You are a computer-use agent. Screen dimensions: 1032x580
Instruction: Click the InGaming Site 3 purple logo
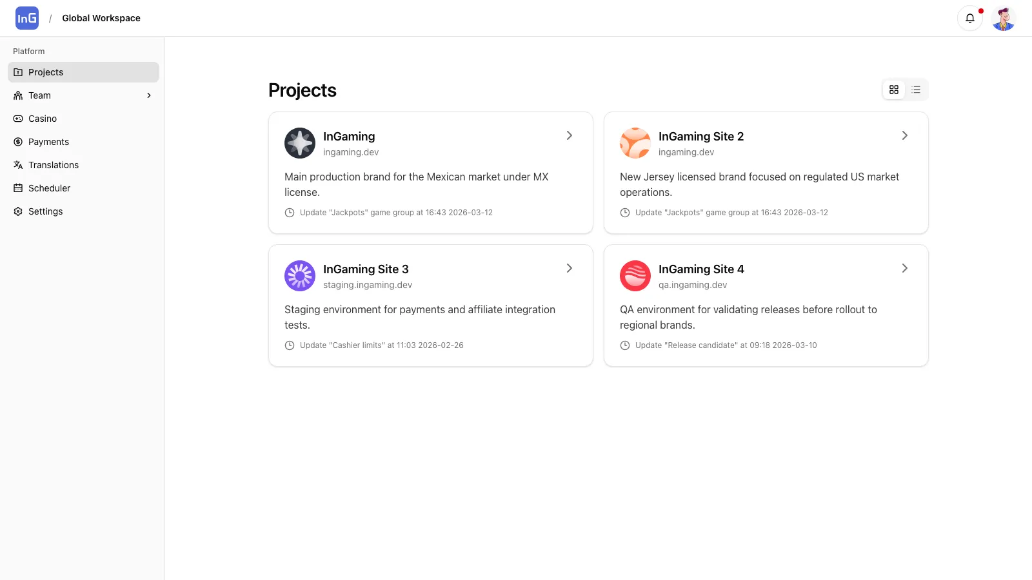point(300,276)
